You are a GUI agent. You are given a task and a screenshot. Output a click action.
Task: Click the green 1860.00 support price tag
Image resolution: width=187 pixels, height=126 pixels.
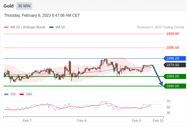[x=175, y=86]
